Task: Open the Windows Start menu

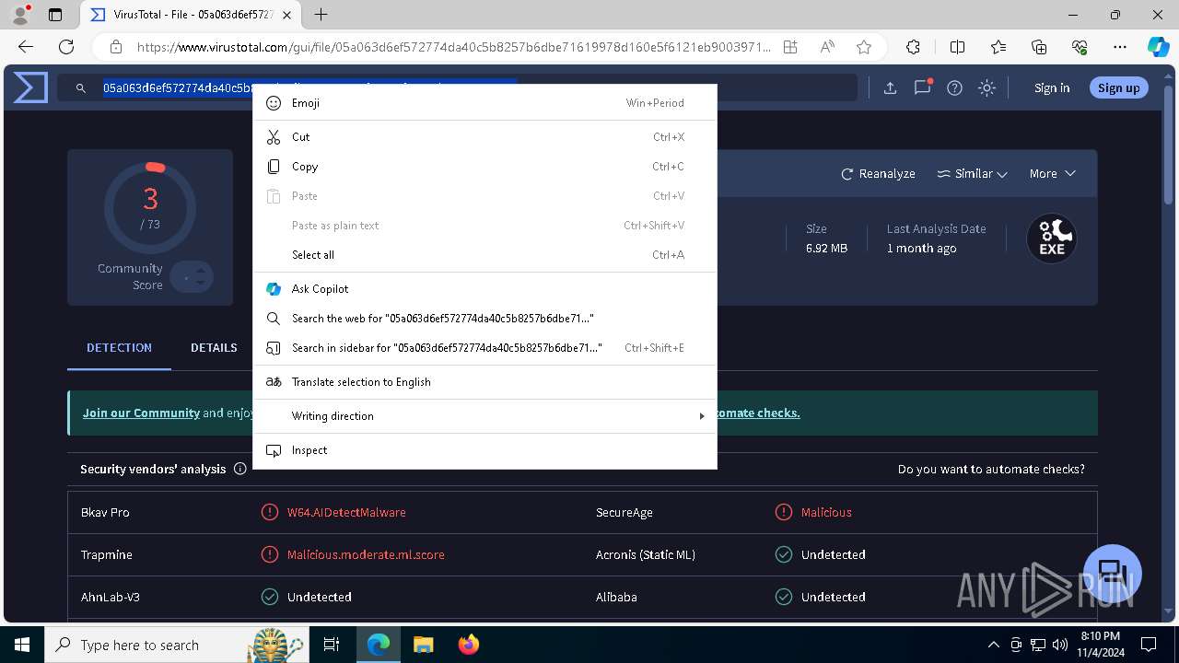Action: [x=21, y=645]
